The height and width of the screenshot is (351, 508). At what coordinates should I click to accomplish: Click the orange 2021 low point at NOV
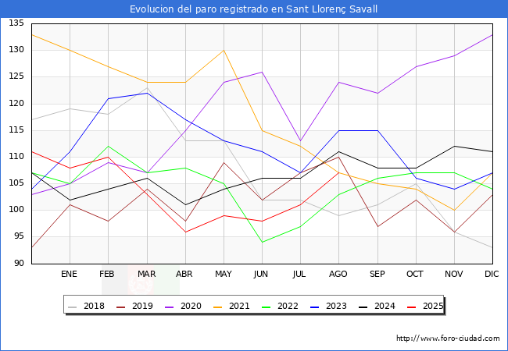pos(455,210)
